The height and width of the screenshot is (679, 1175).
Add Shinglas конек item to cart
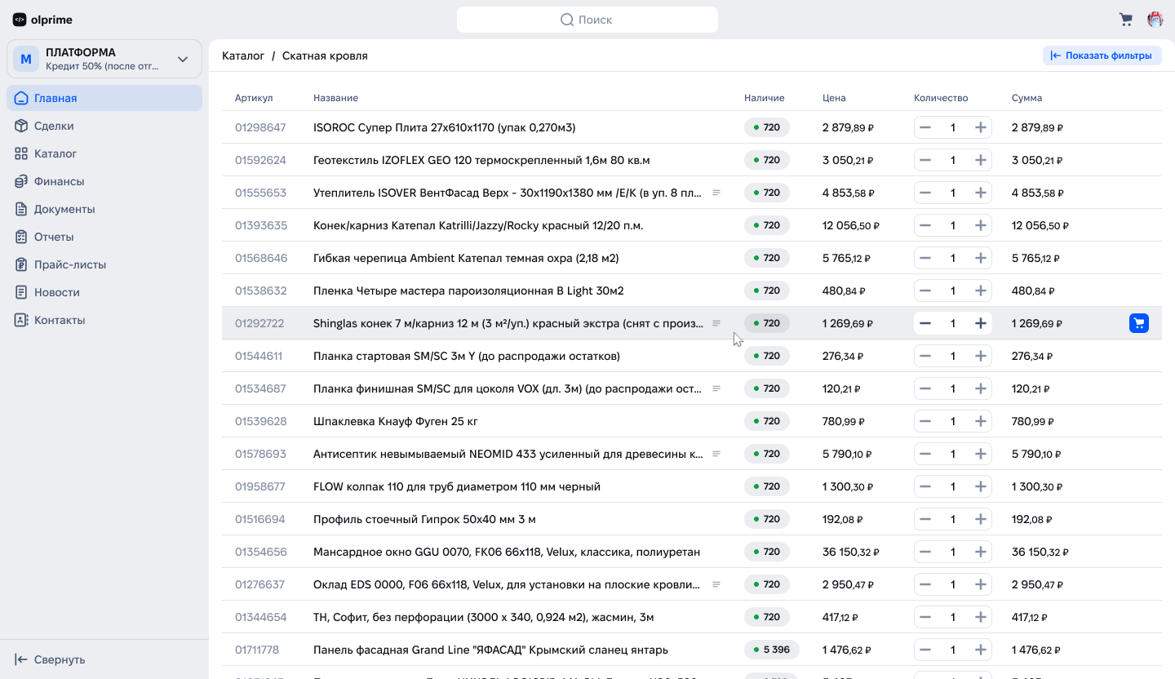(1139, 323)
